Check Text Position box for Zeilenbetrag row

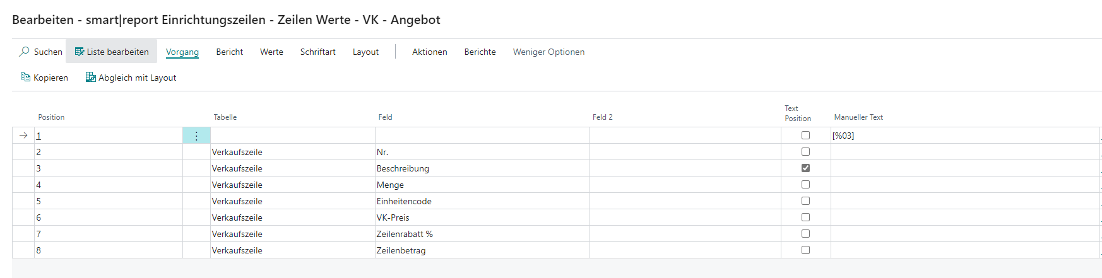[x=805, y=250]
